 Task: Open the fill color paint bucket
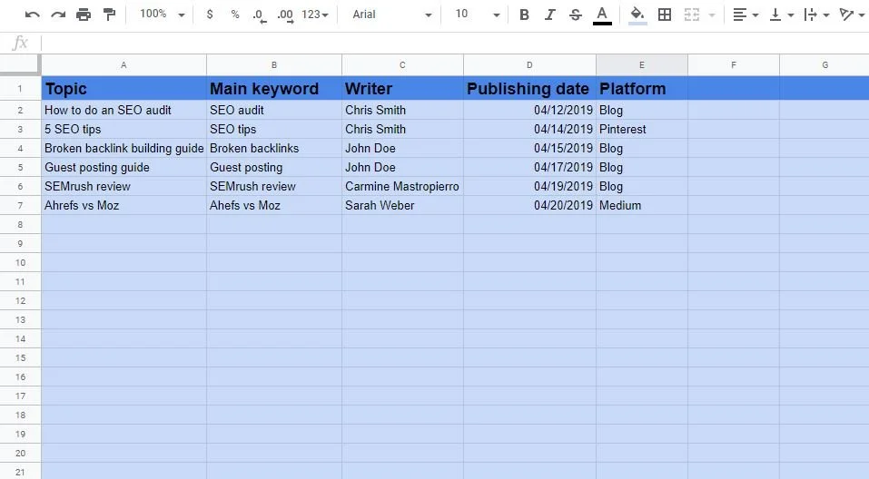pyautogui.click(x=637, y=15)
